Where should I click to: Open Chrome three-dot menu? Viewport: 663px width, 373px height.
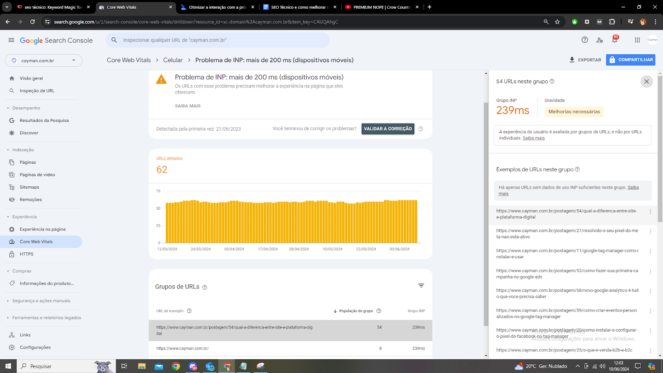tap(655, 22)
